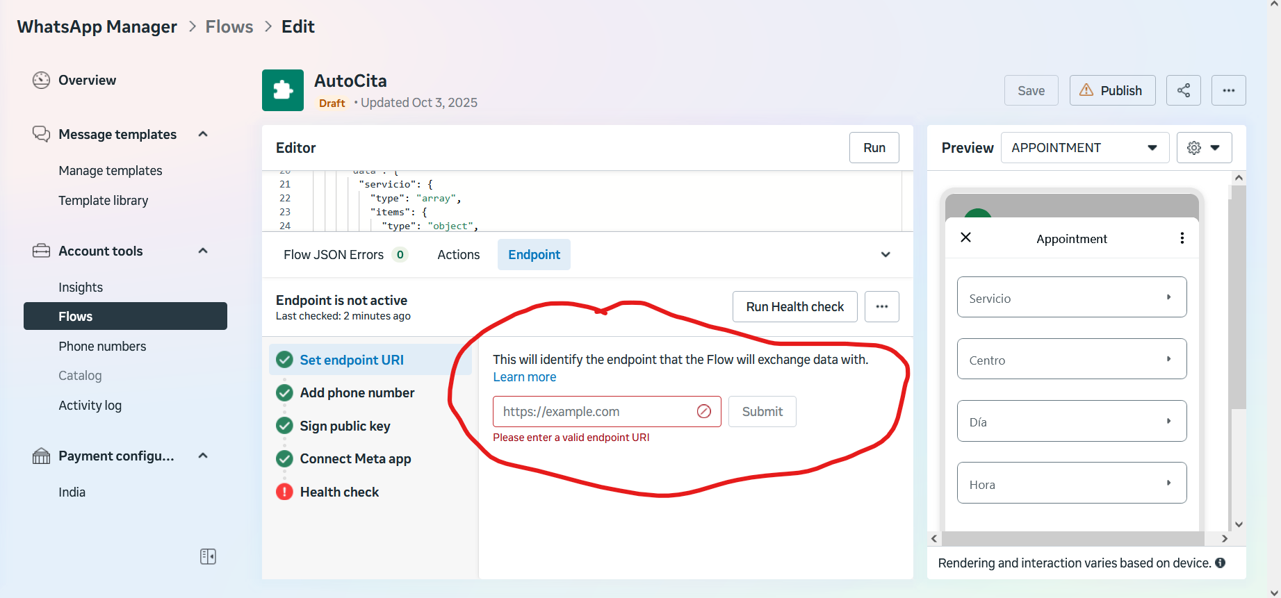
Task: Open the Día dropdown in preview
Action: 1072,421
